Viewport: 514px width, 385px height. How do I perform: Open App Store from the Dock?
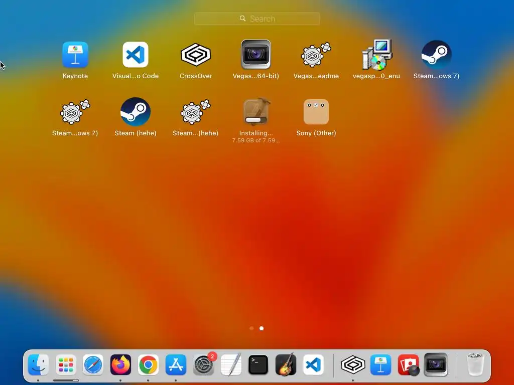[176, 365]
